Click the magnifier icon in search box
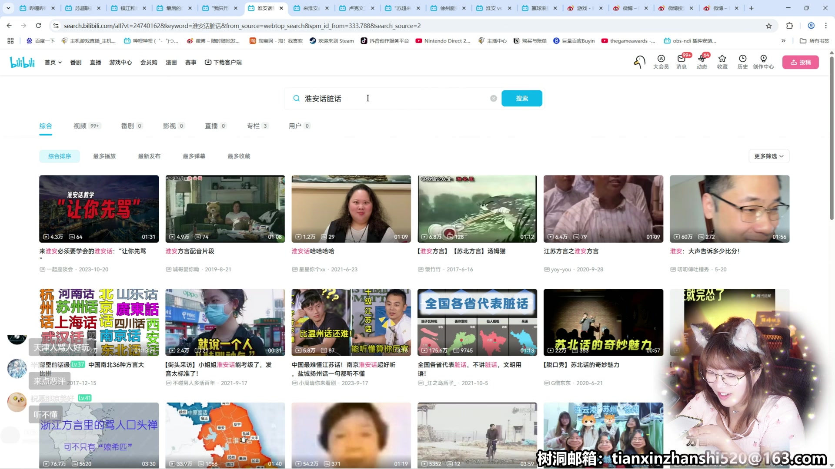The height and width of the screenshot is (469, 835). 296,99
